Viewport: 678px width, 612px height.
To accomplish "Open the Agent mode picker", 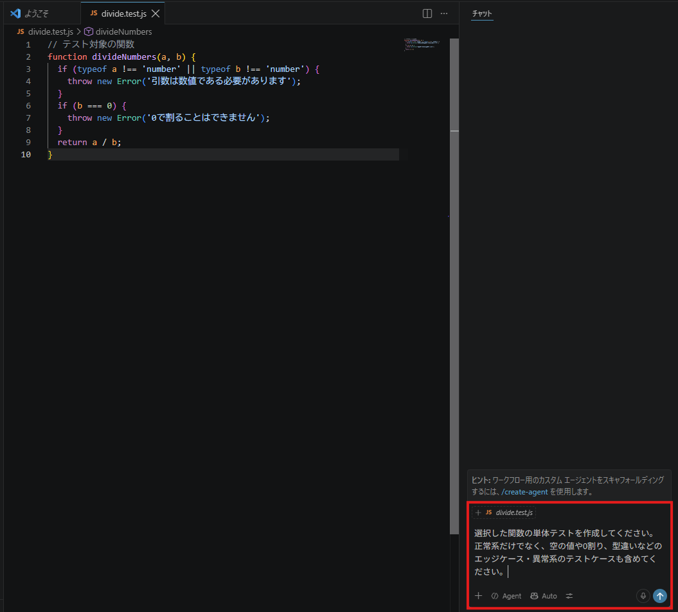I will click(x=506, y=595).
